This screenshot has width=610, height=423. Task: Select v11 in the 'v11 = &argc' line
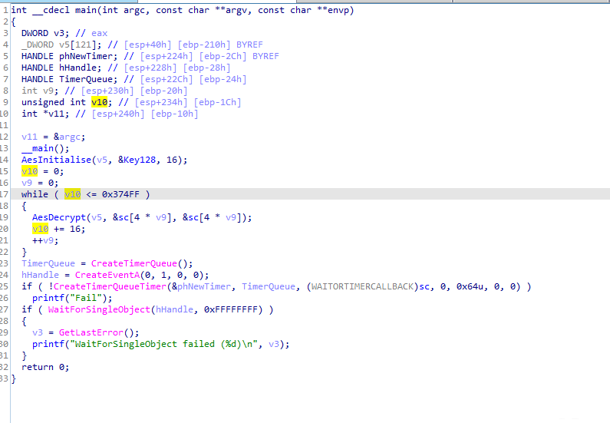coord(30,137)
